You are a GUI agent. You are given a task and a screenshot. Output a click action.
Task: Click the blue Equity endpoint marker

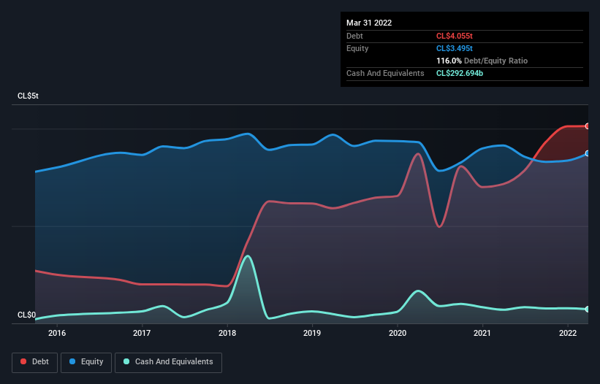[x=588, y=153]
